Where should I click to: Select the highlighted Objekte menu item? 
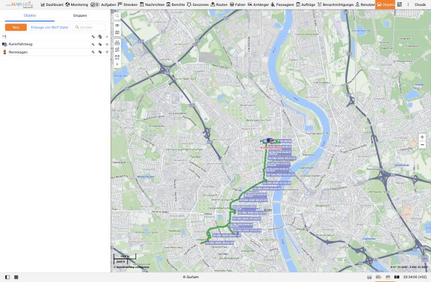click(385, 5)
